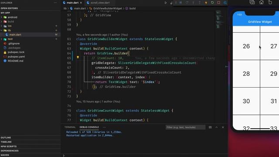Screen dimensions: 279x157
Task: Pause the debug session
Action: (180, 3)
